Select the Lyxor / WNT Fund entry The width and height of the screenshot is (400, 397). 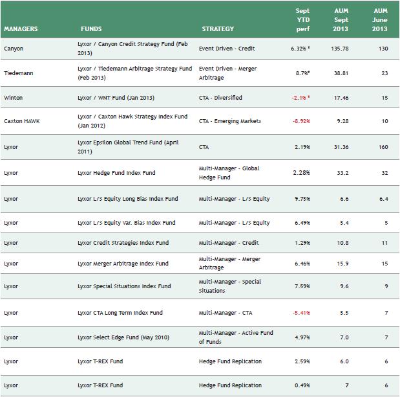pyautogui.click(x=112, y=98)
